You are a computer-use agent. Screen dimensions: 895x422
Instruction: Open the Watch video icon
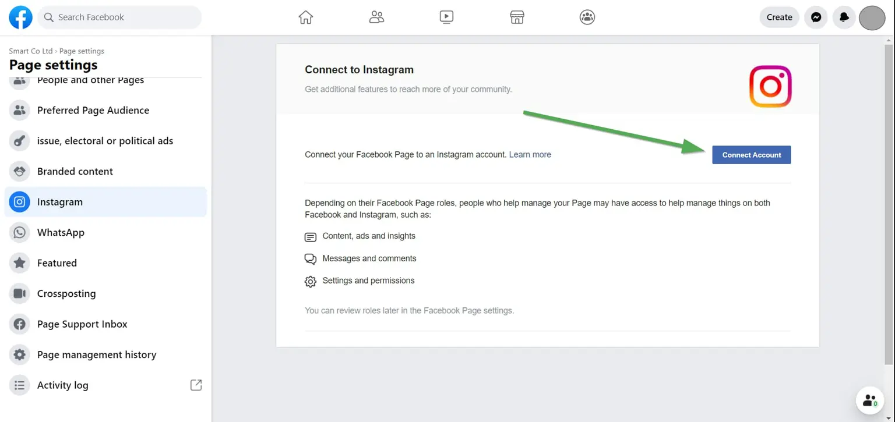[446, 17]
